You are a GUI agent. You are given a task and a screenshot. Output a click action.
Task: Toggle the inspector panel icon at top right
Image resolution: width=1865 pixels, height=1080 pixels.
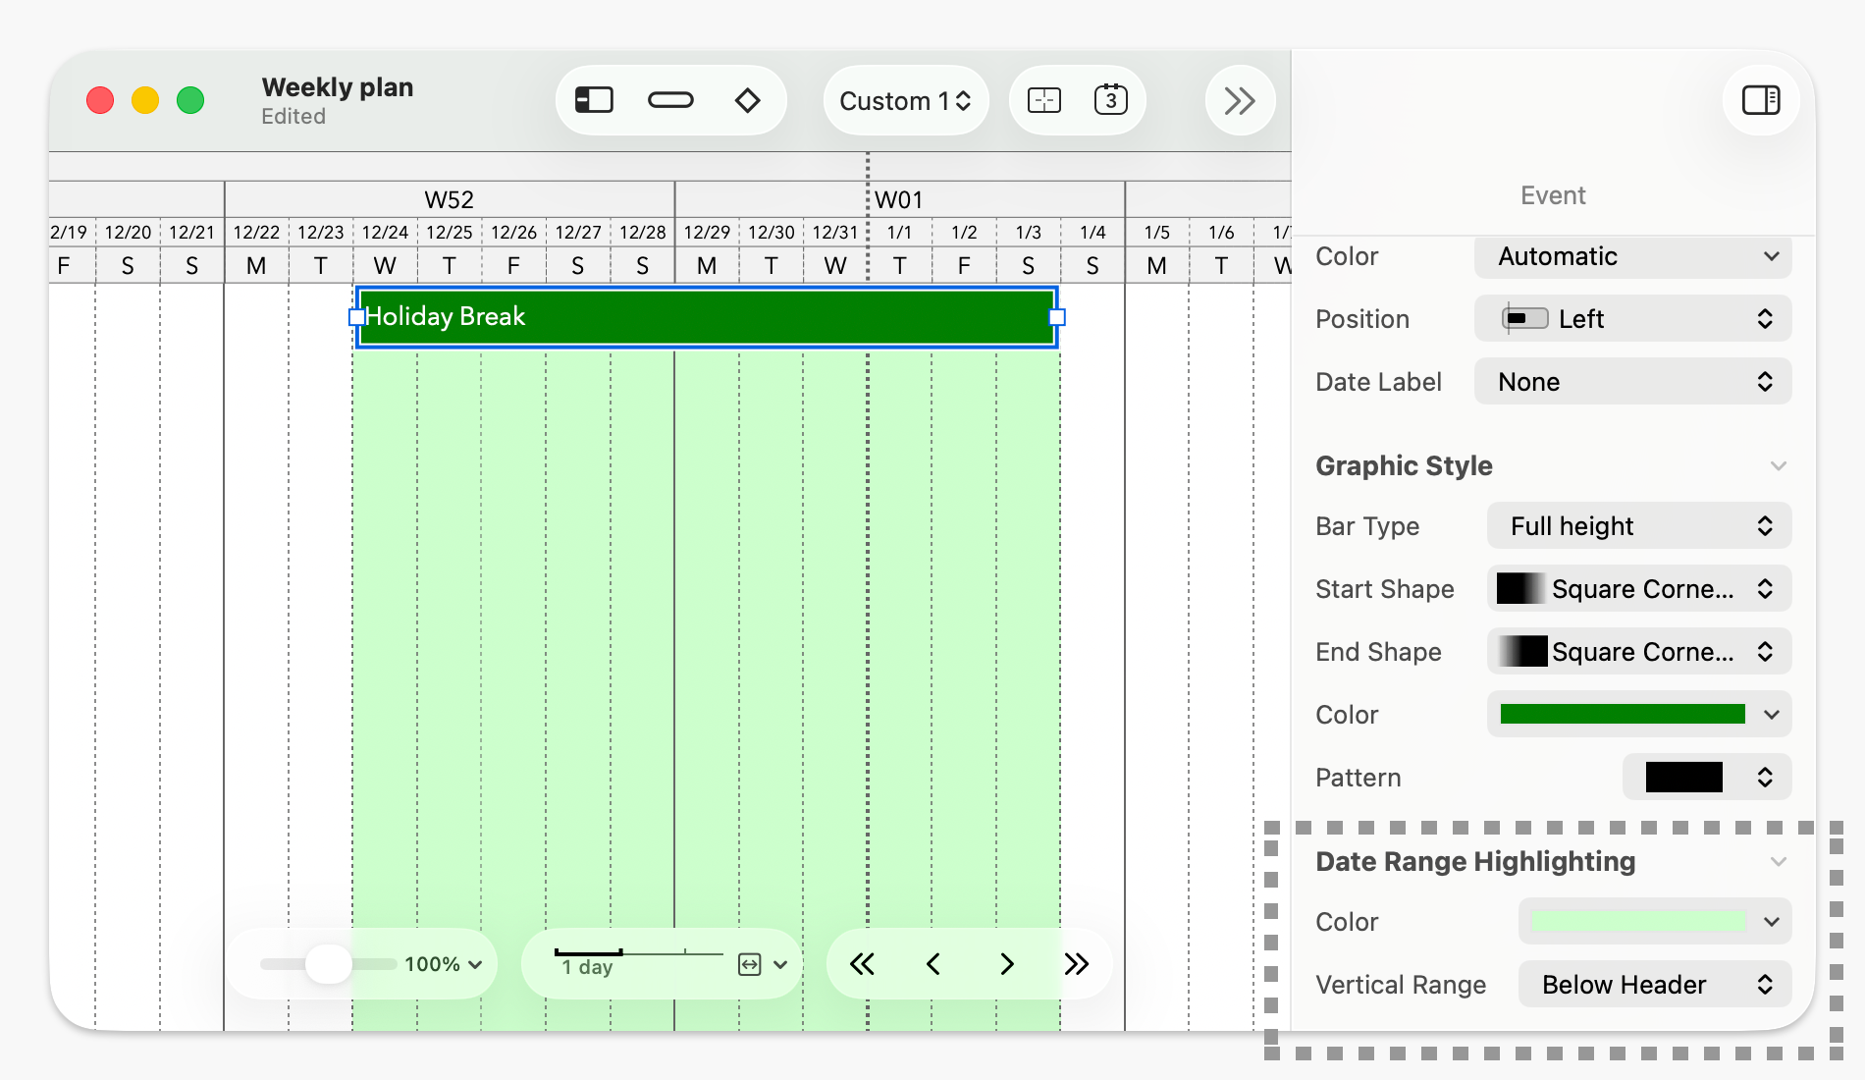[1760, 99]
